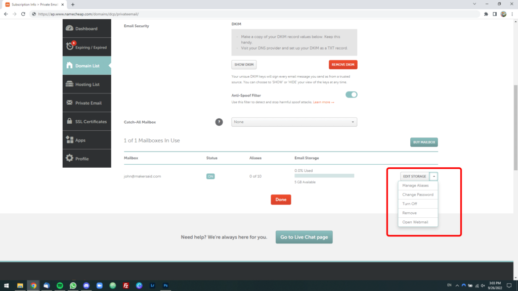Image resolution: width=518 pixels, height=291 pixels.
Task: Click the BUY MAILBOX button
Action: point(424,142)
